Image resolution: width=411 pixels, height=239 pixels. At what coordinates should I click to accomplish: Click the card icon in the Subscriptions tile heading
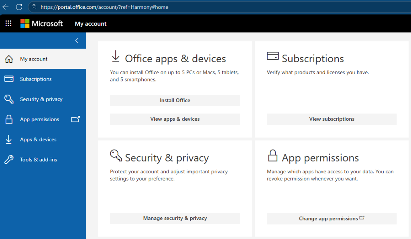(x=273, y=56)
